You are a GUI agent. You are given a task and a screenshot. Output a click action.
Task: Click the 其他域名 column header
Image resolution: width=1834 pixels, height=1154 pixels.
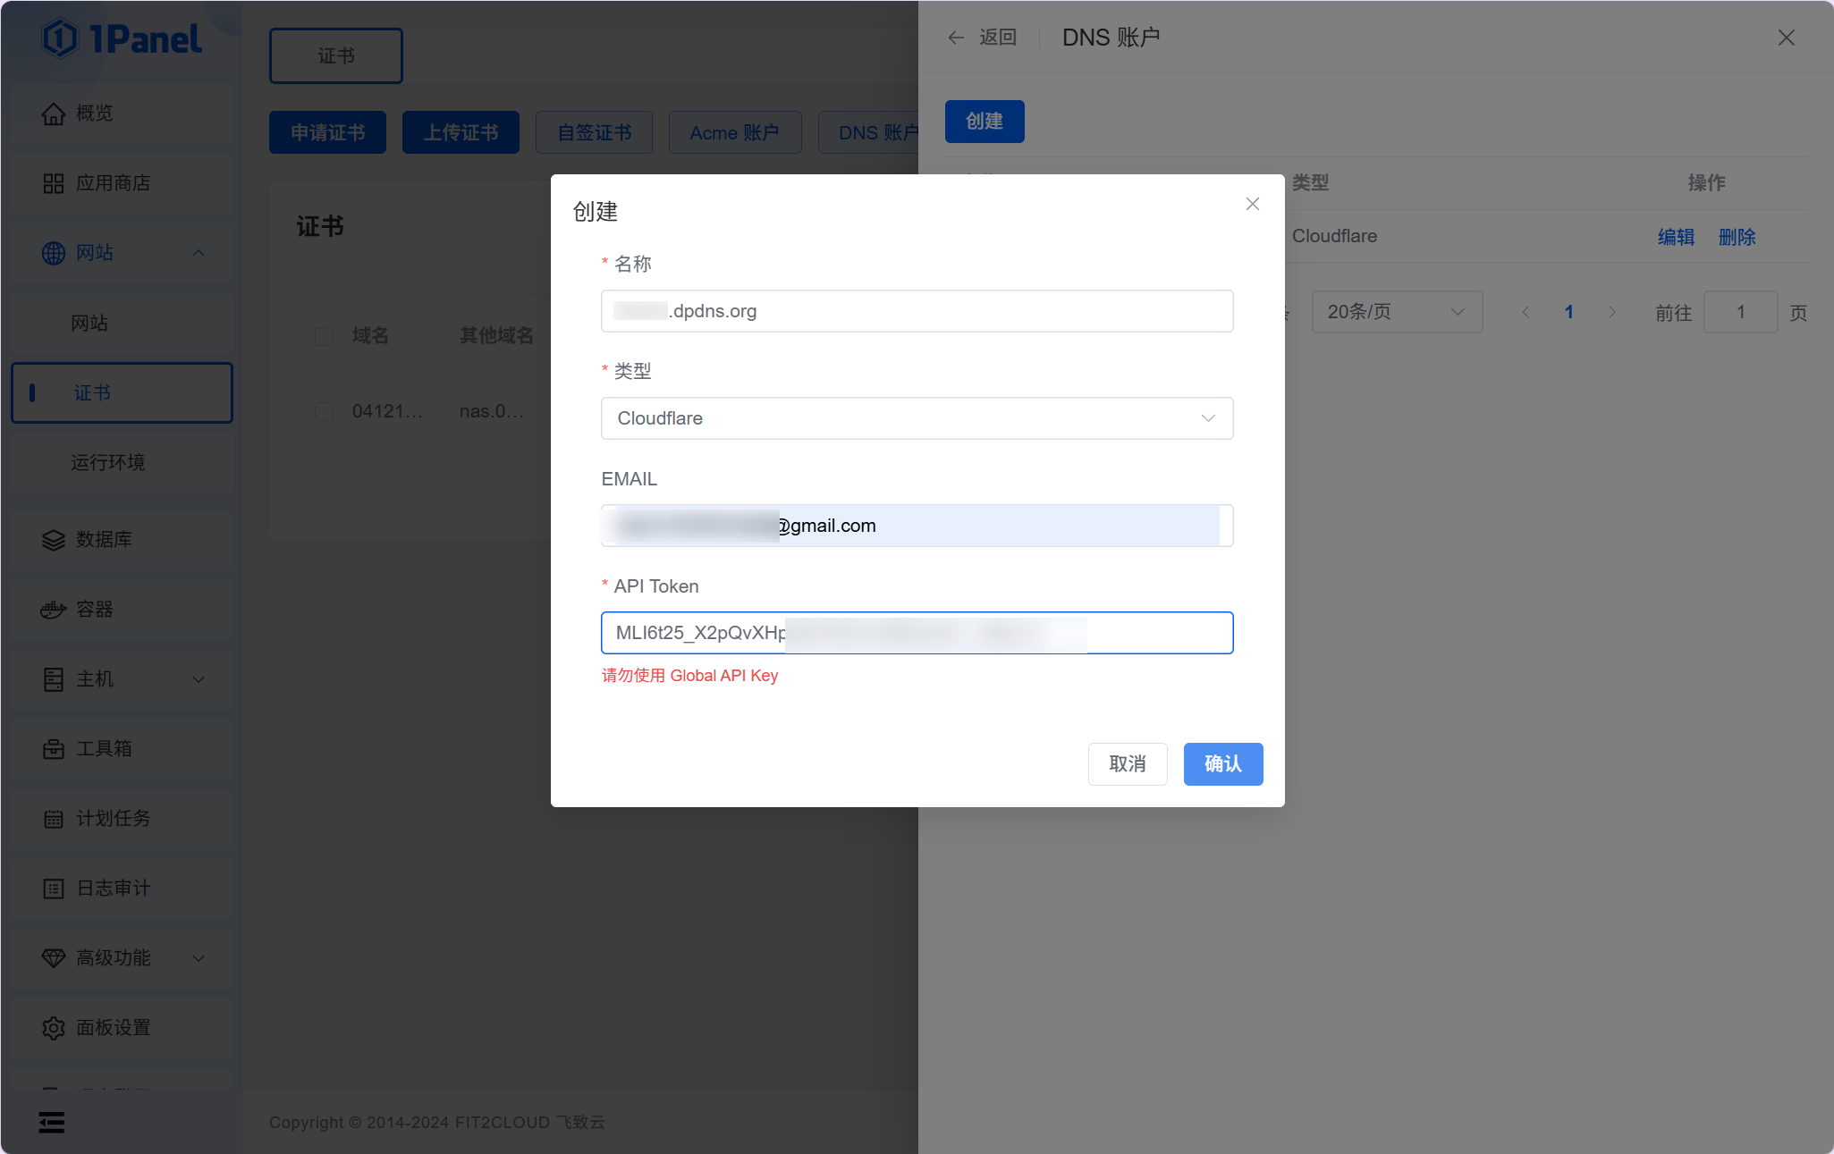(x=496, y=336)
